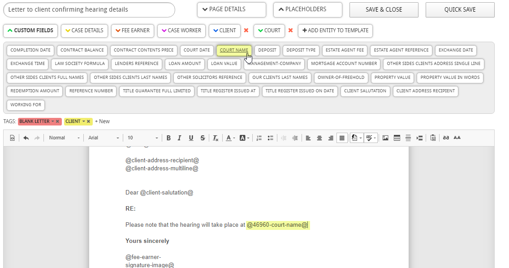This screenshot has width=509, height=268.
Task: Toggle underline formatting
Action: pyautogui.click(x=191, y=138)
